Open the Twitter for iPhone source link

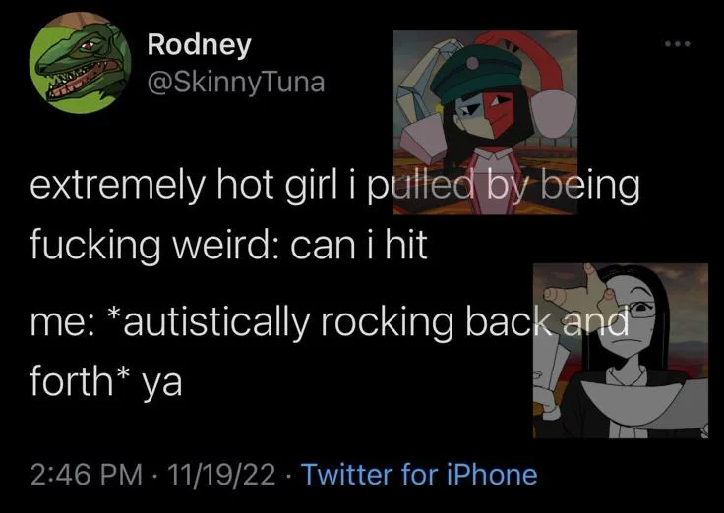419,474
